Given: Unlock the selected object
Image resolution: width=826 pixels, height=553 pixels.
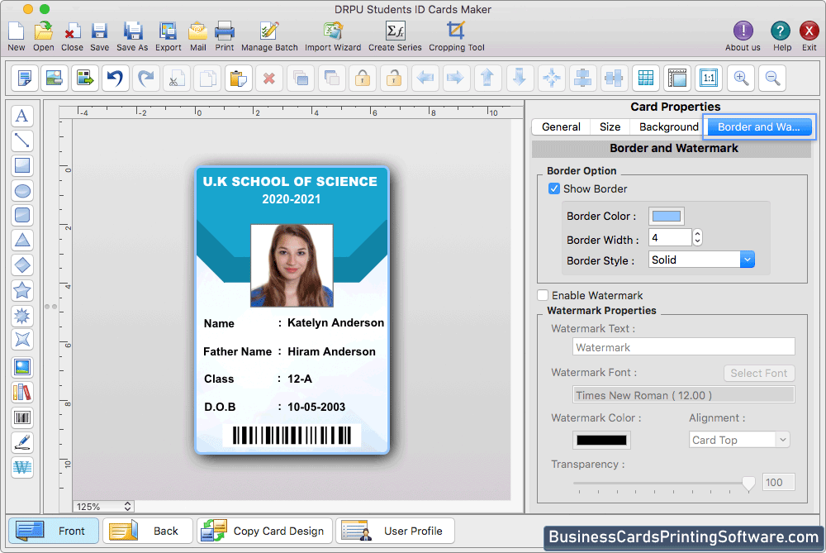Looking at the screenshot, I should click(x=394, y=79).
